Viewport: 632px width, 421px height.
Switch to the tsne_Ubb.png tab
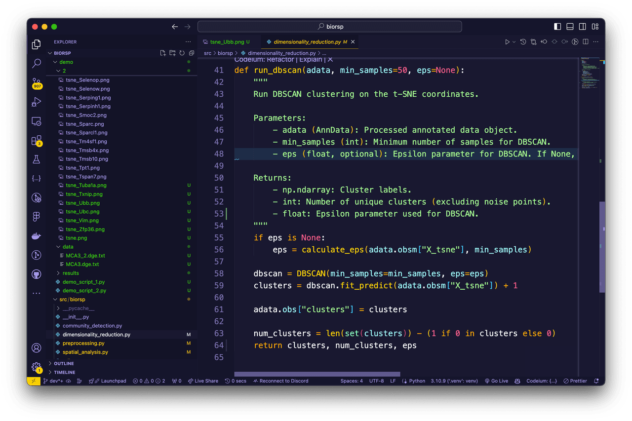[x=227, y=42]
